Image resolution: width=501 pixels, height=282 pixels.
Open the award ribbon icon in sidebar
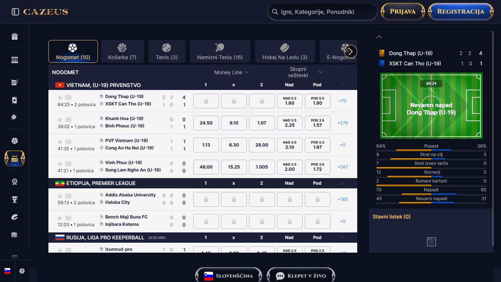(x=15, y=182)
